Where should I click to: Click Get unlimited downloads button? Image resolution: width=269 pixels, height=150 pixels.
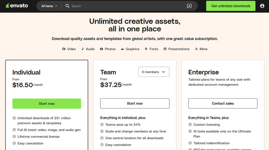(231, 6)
